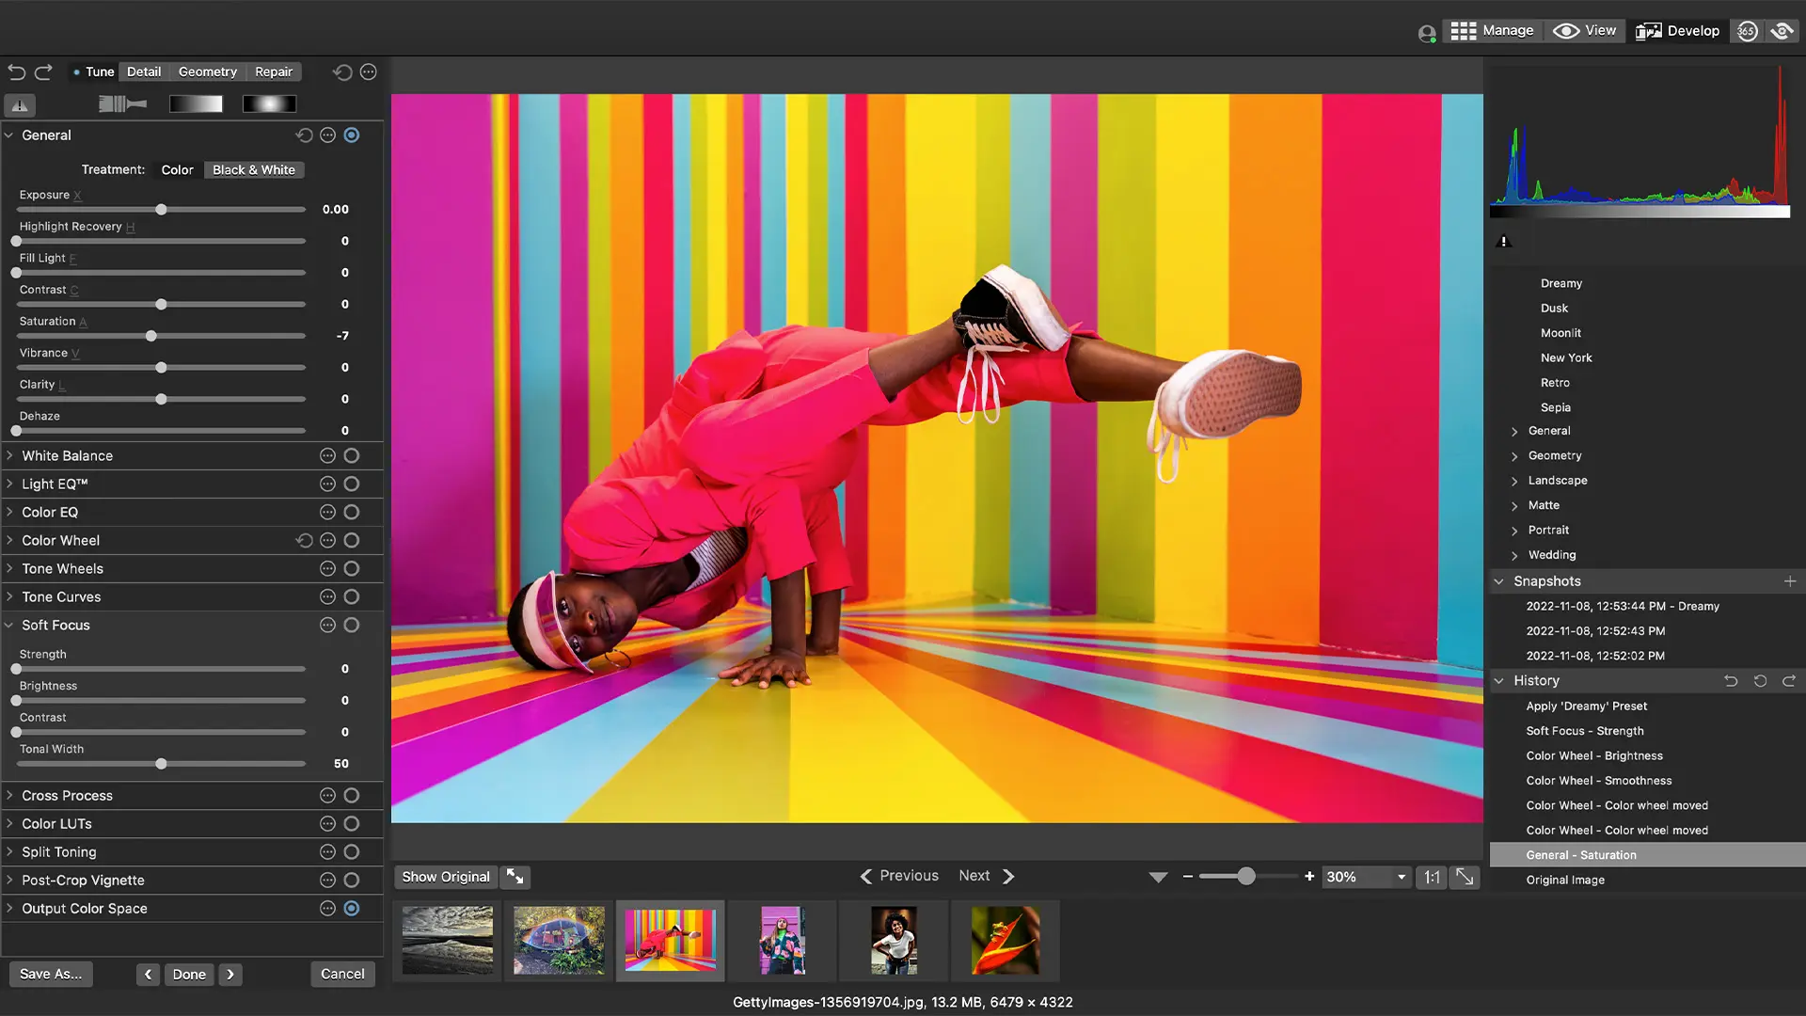
Task: Select the linear gradient tool
Action: (196, 103)
